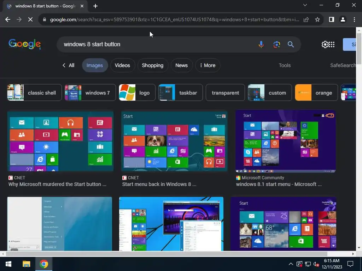Switch to Videos results
362x271 pixels.
click(x=122, y=65)
